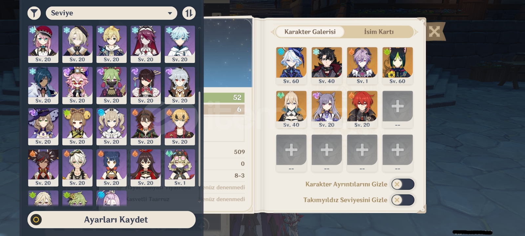
Task: Switch to the İsim Kartı tab
Action: [x=379, y=32]
